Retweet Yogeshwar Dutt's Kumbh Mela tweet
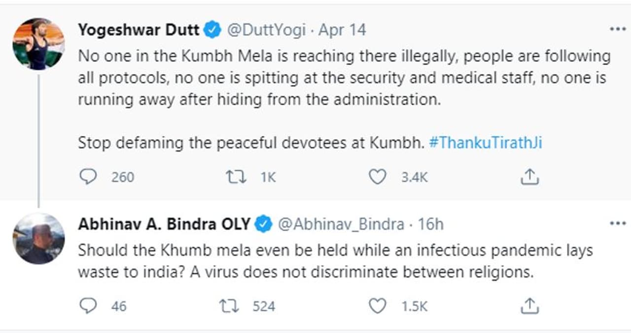 tap(237, 177)
